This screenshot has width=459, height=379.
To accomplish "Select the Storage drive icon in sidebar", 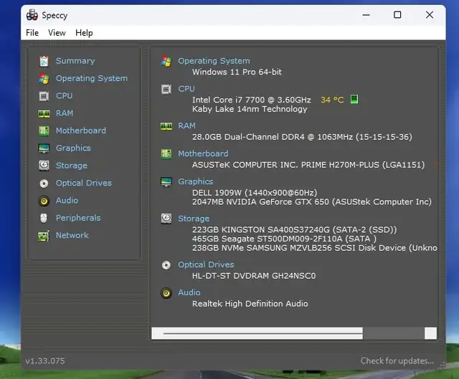I will click(44, 165).
